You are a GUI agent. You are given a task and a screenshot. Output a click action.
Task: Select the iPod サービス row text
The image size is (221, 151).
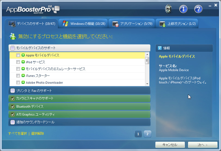click(35, 62)
